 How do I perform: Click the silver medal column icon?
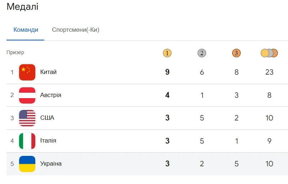(x=201, y=53)
